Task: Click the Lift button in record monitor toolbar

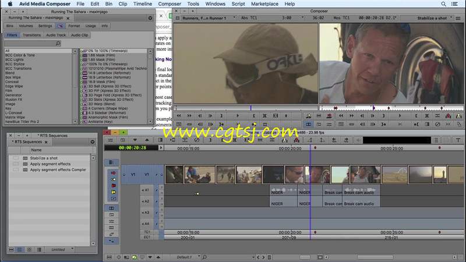Action: point(448,116)
